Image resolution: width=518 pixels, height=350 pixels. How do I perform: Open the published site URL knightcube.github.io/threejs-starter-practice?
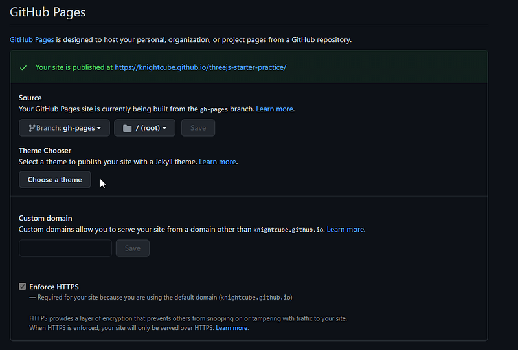coord(201,67)
